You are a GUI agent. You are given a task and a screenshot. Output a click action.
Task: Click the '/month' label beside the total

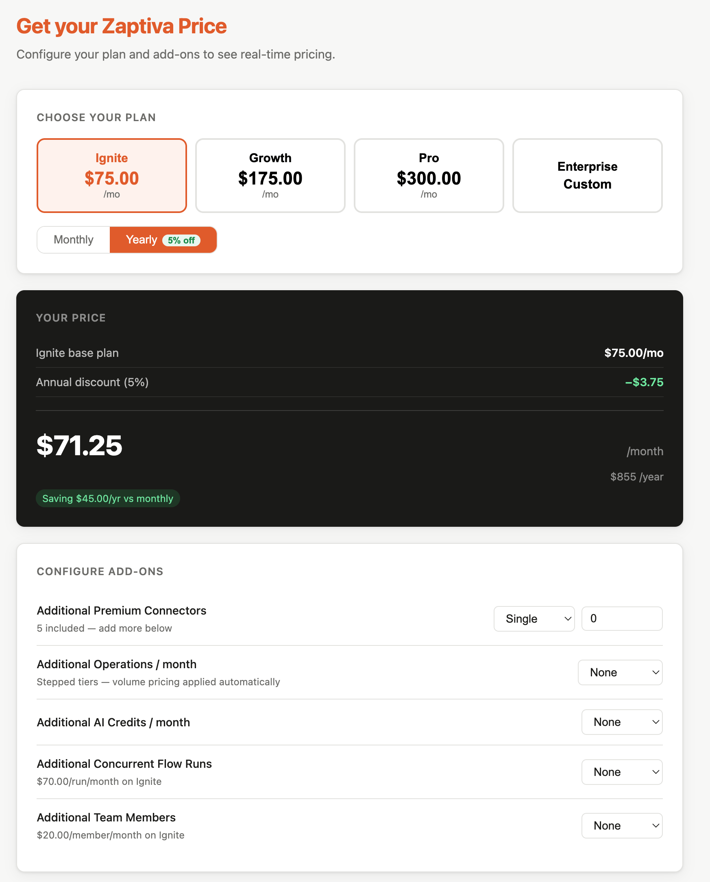(x=645, y=451)
